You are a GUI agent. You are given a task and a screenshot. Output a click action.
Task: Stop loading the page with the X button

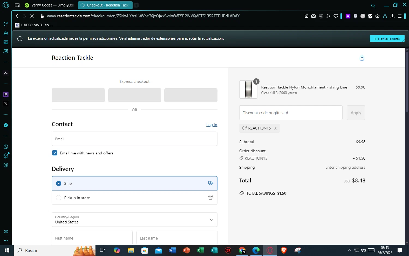(32, 16)
